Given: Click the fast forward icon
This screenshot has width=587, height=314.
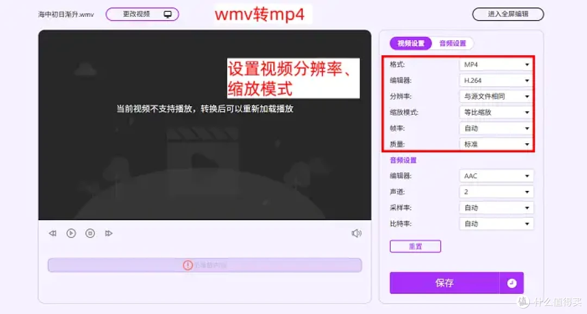Looking at the screenshot, I should point(109,233).
